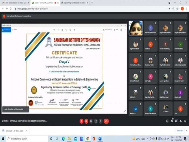Toggle captions in the meeting bar
This screenshot has height=142, width=189.
91,121
